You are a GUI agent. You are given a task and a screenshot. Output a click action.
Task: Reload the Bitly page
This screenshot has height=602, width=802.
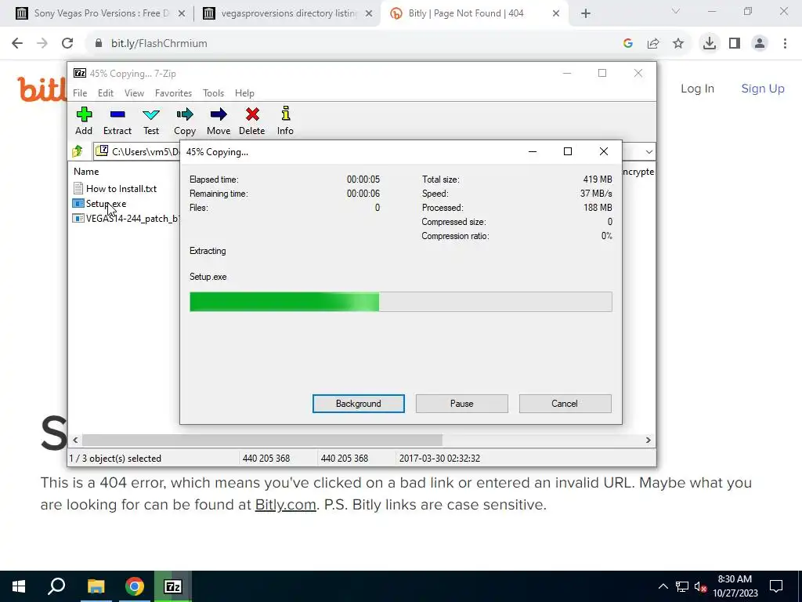67,44
